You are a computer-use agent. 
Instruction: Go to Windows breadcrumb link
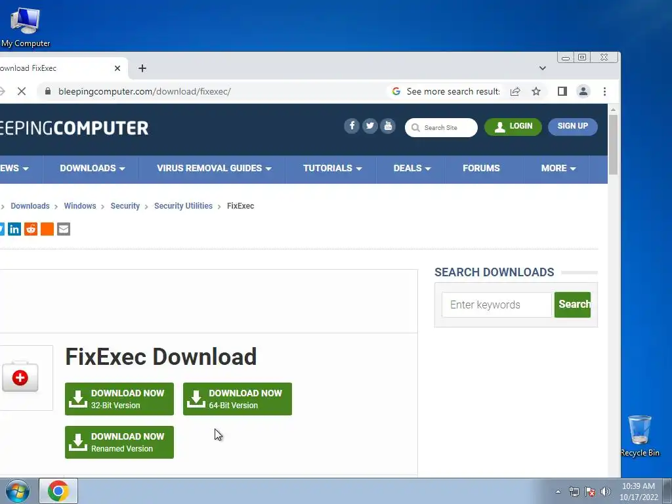click(x=80, y=206)
